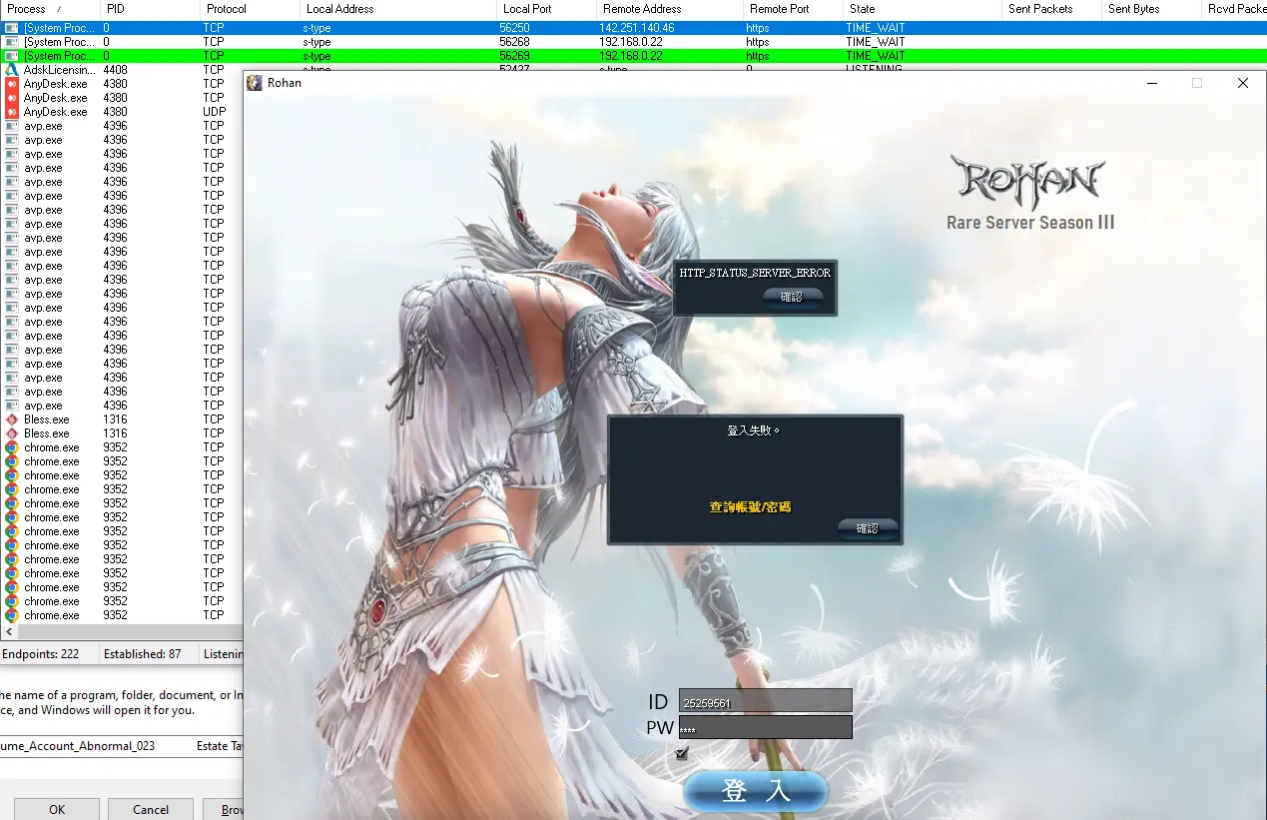Select the local port 56250 cell
Screen dimensions: 1267x820
tap(514, 28)
